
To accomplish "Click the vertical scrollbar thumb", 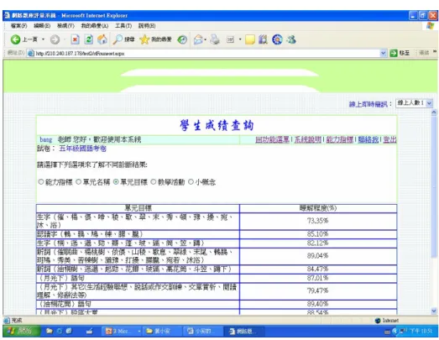I will click(434, 187).
